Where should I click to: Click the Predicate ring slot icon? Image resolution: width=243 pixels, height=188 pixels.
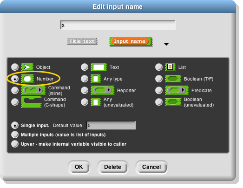pos(177,90)
